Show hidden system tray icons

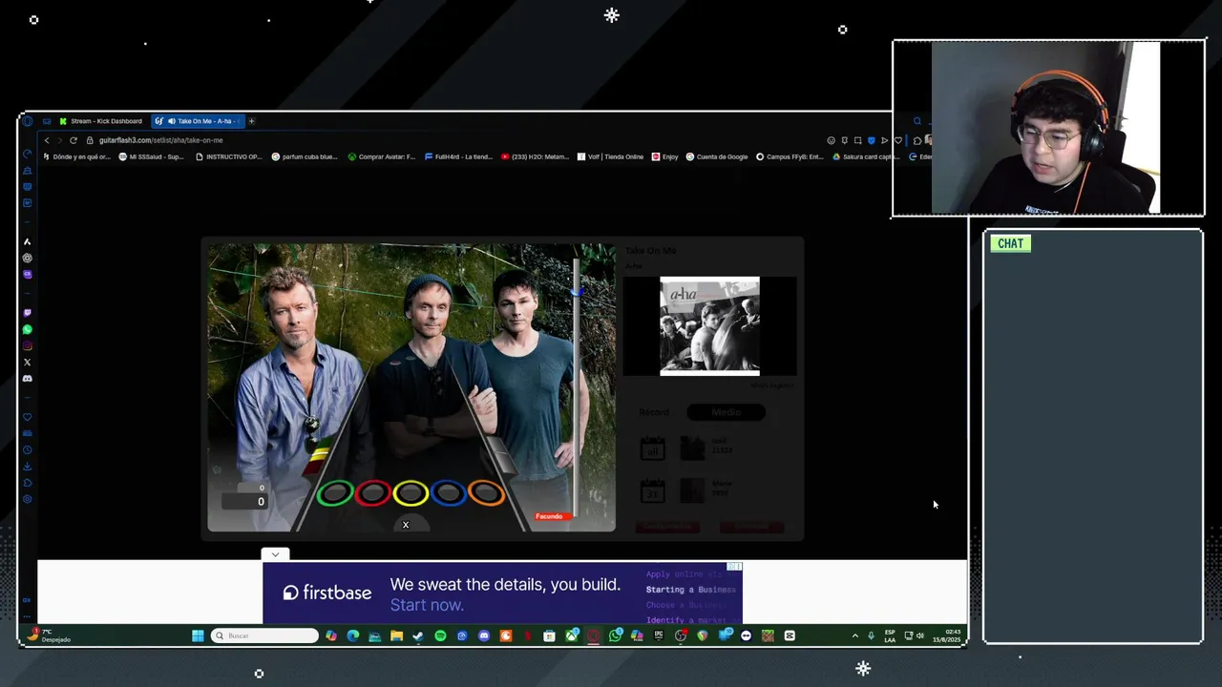coord(854,635)
